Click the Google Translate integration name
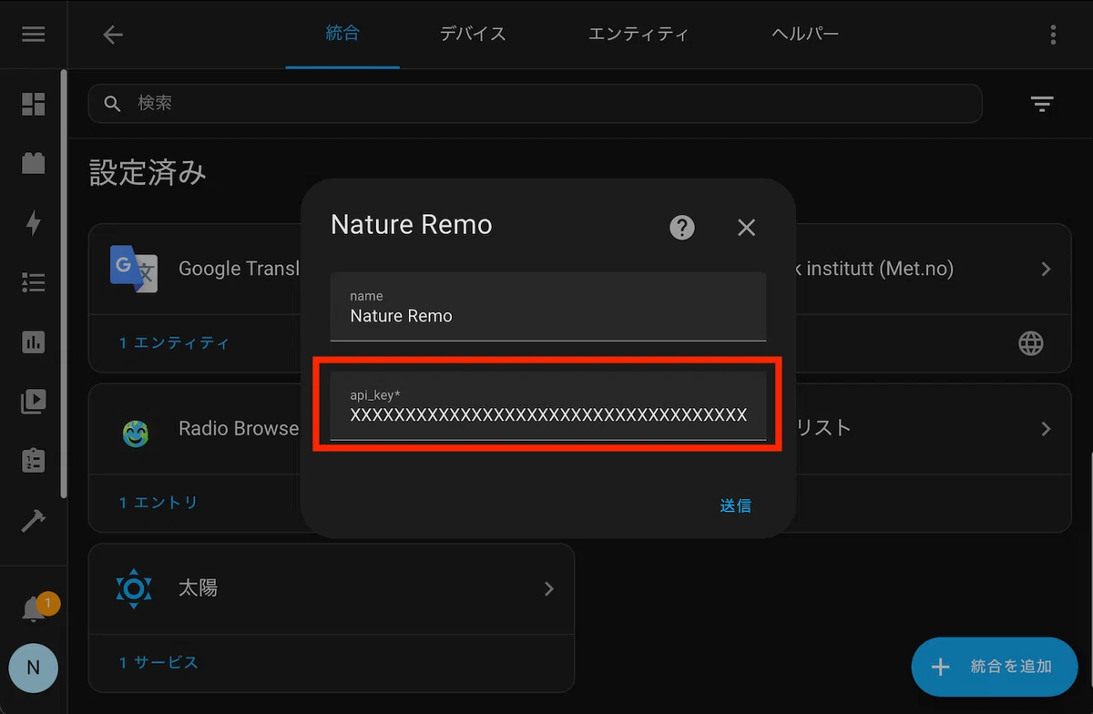1093x714 pixels. tap(239, 269)
